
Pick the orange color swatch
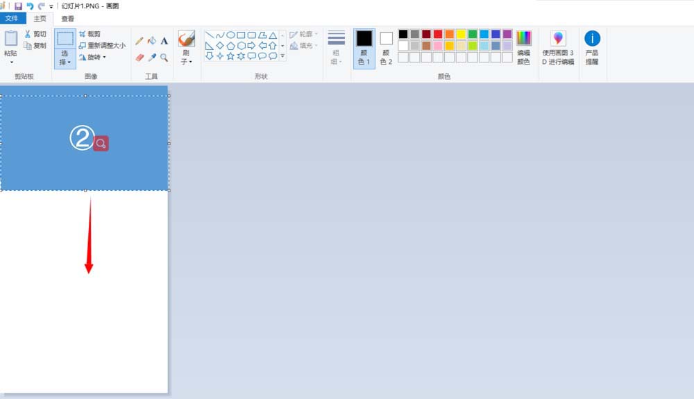[x=449, y=34]
